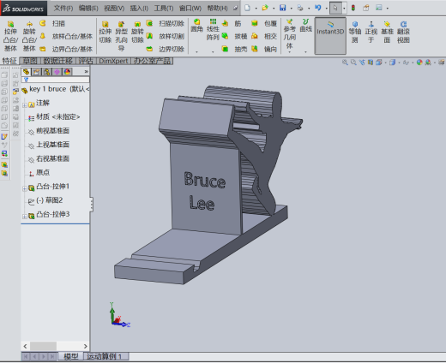Click the 参考几何体 reference geometry tool

[290, 33]
